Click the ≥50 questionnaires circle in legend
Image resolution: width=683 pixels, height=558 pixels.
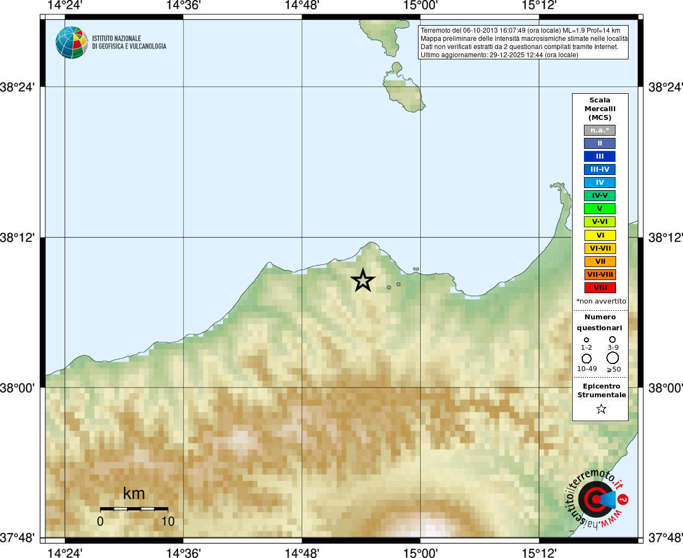613,358
